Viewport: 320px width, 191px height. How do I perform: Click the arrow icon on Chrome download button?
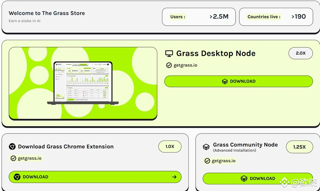pos(174,177)
